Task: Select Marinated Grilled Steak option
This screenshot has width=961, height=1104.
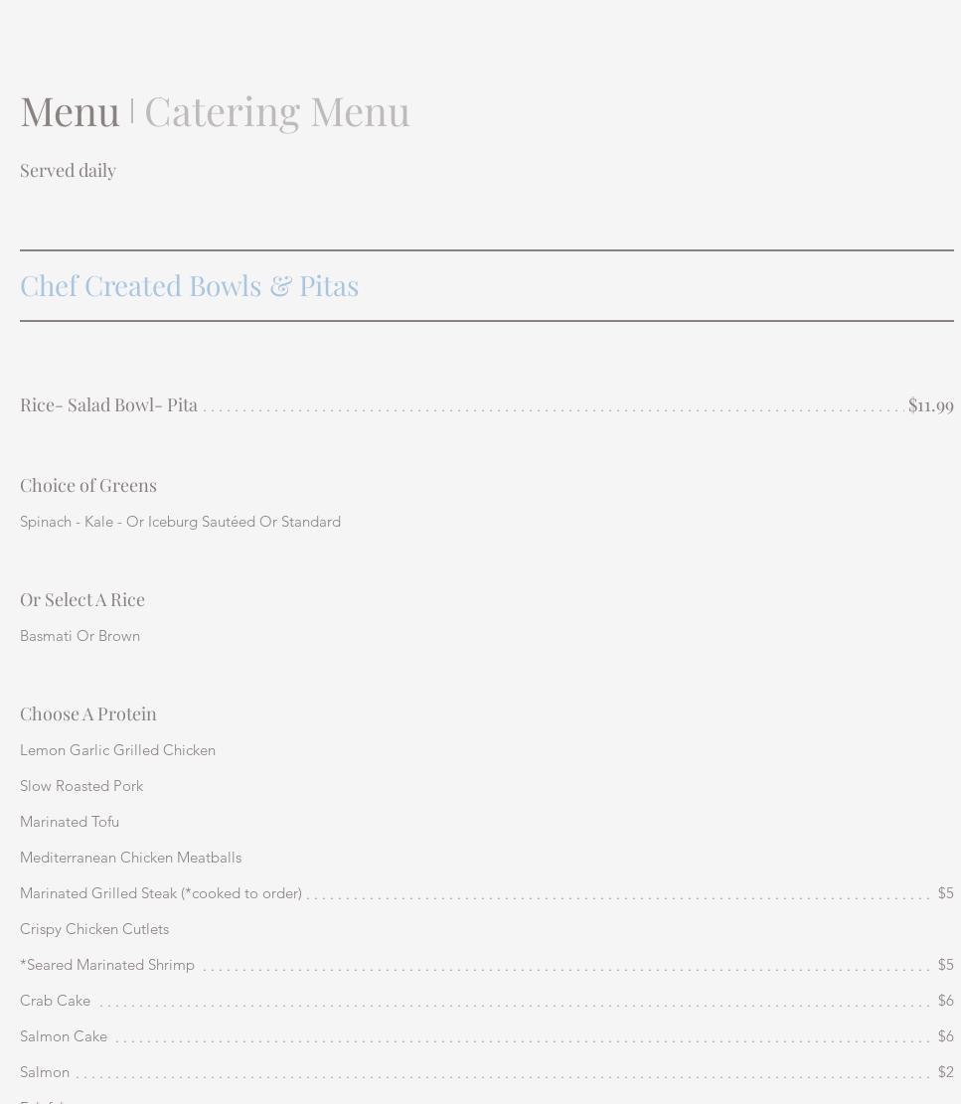Action: coord(160,893)
